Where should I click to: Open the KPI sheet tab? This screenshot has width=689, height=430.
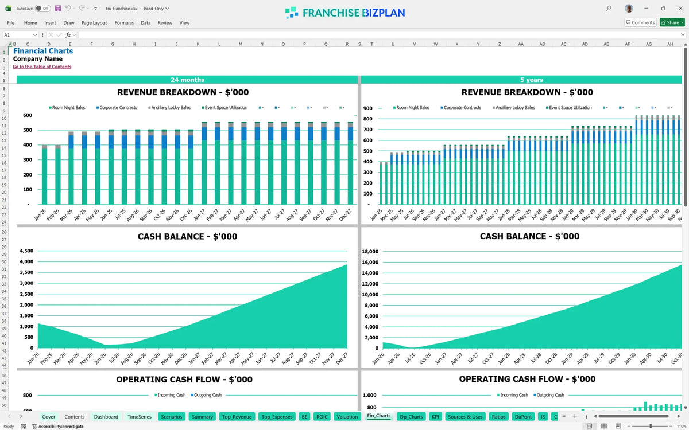coord(436,417)
